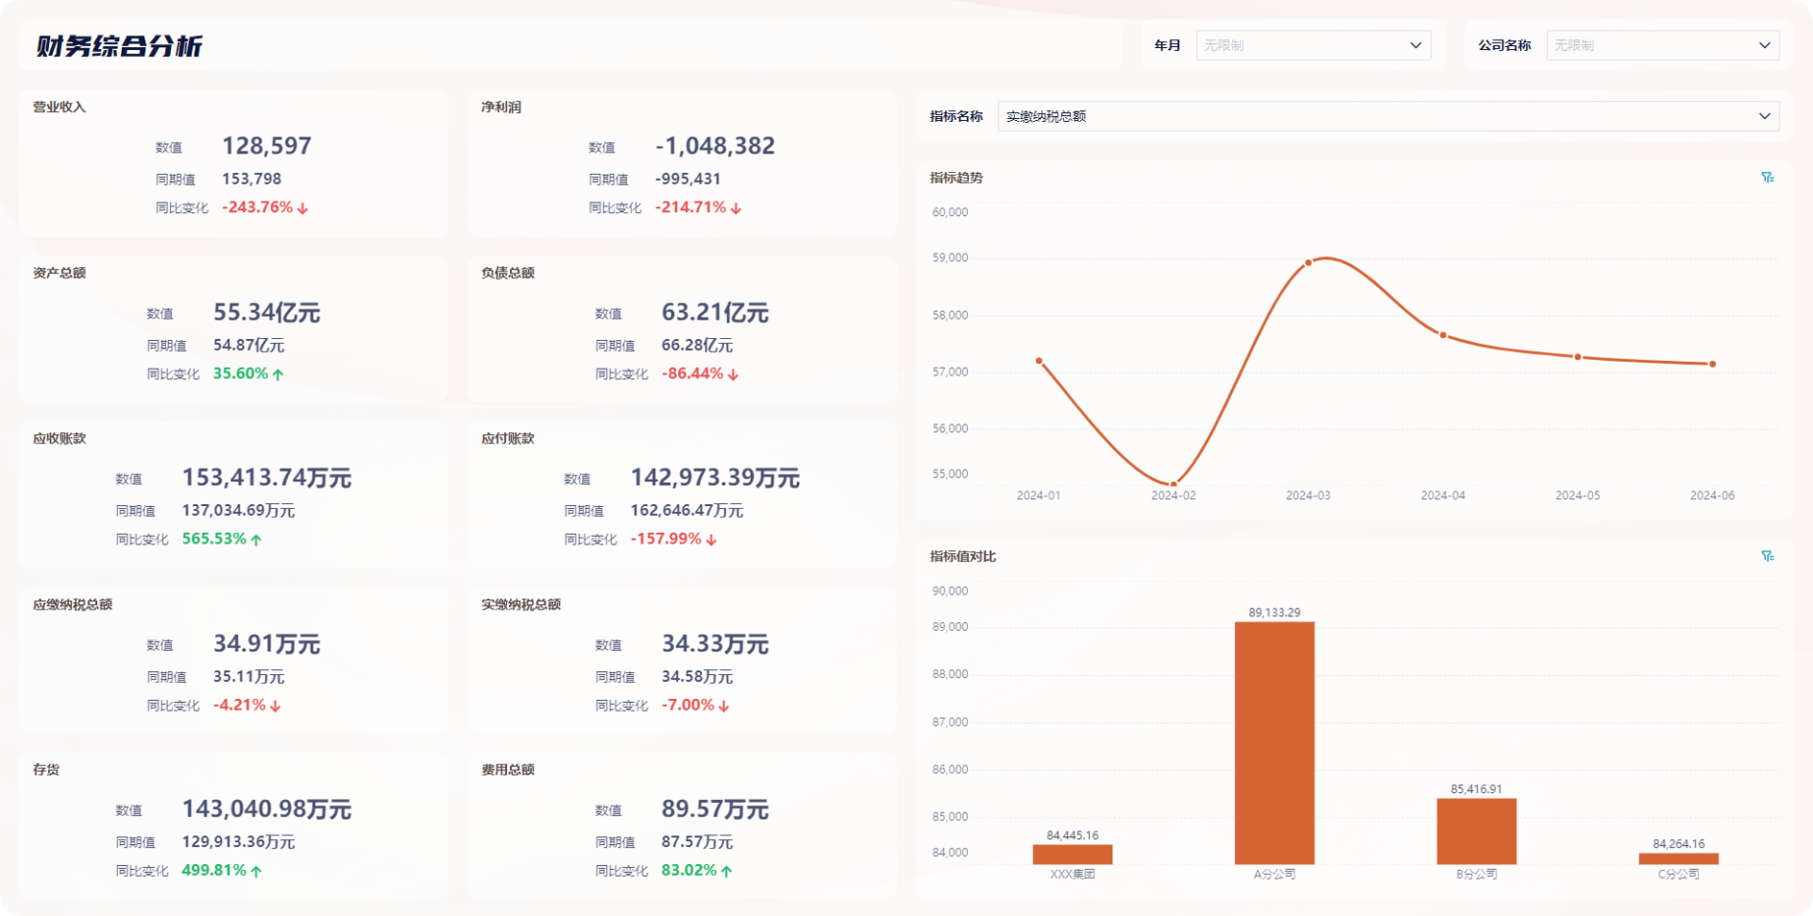Click the green up arrow on 应收账款 card
Viewport: 1813px width, 916px height.
pos(254,539)
